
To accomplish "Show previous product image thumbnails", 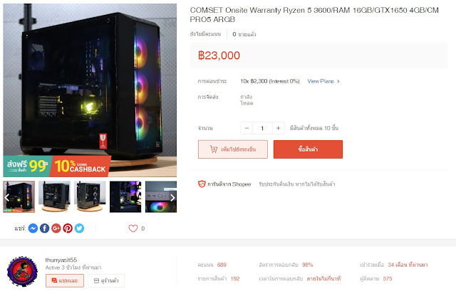I will (x=7, y=198).
